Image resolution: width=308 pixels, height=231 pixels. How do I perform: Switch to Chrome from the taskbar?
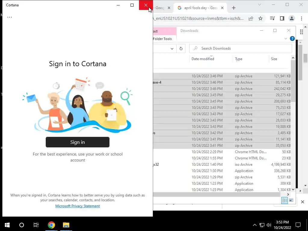pyautogui.click(x=51, y=225)
